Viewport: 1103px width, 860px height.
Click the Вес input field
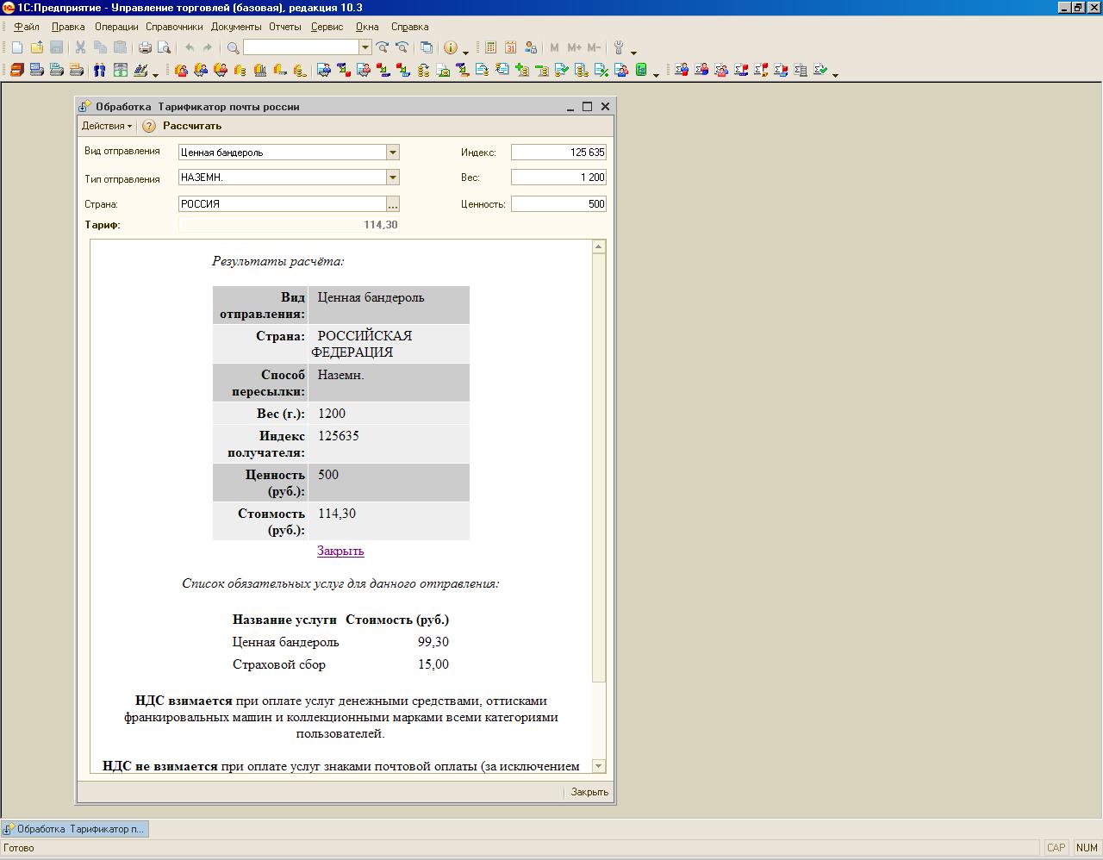pyautogui.click(x=558, y=178)
